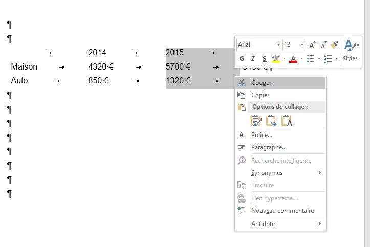Click the text 2015 in header row
This screenshot has height=247, width=370.
(175, 52)
